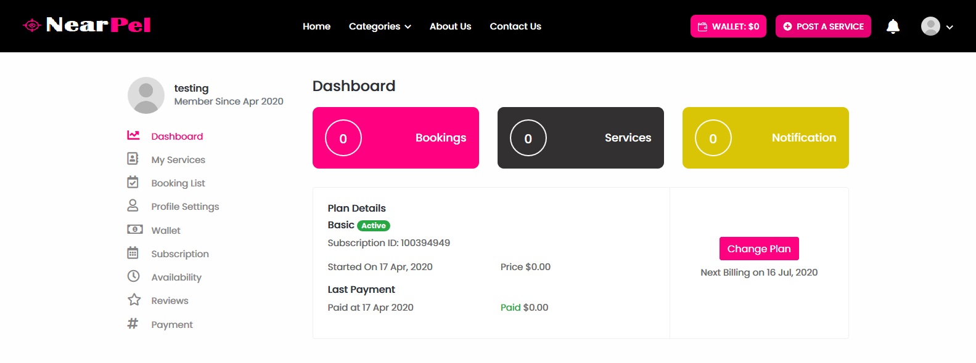Open the user avatar dropdown arrow
This screenshot has width=976, height=363.
click(949, 27)
